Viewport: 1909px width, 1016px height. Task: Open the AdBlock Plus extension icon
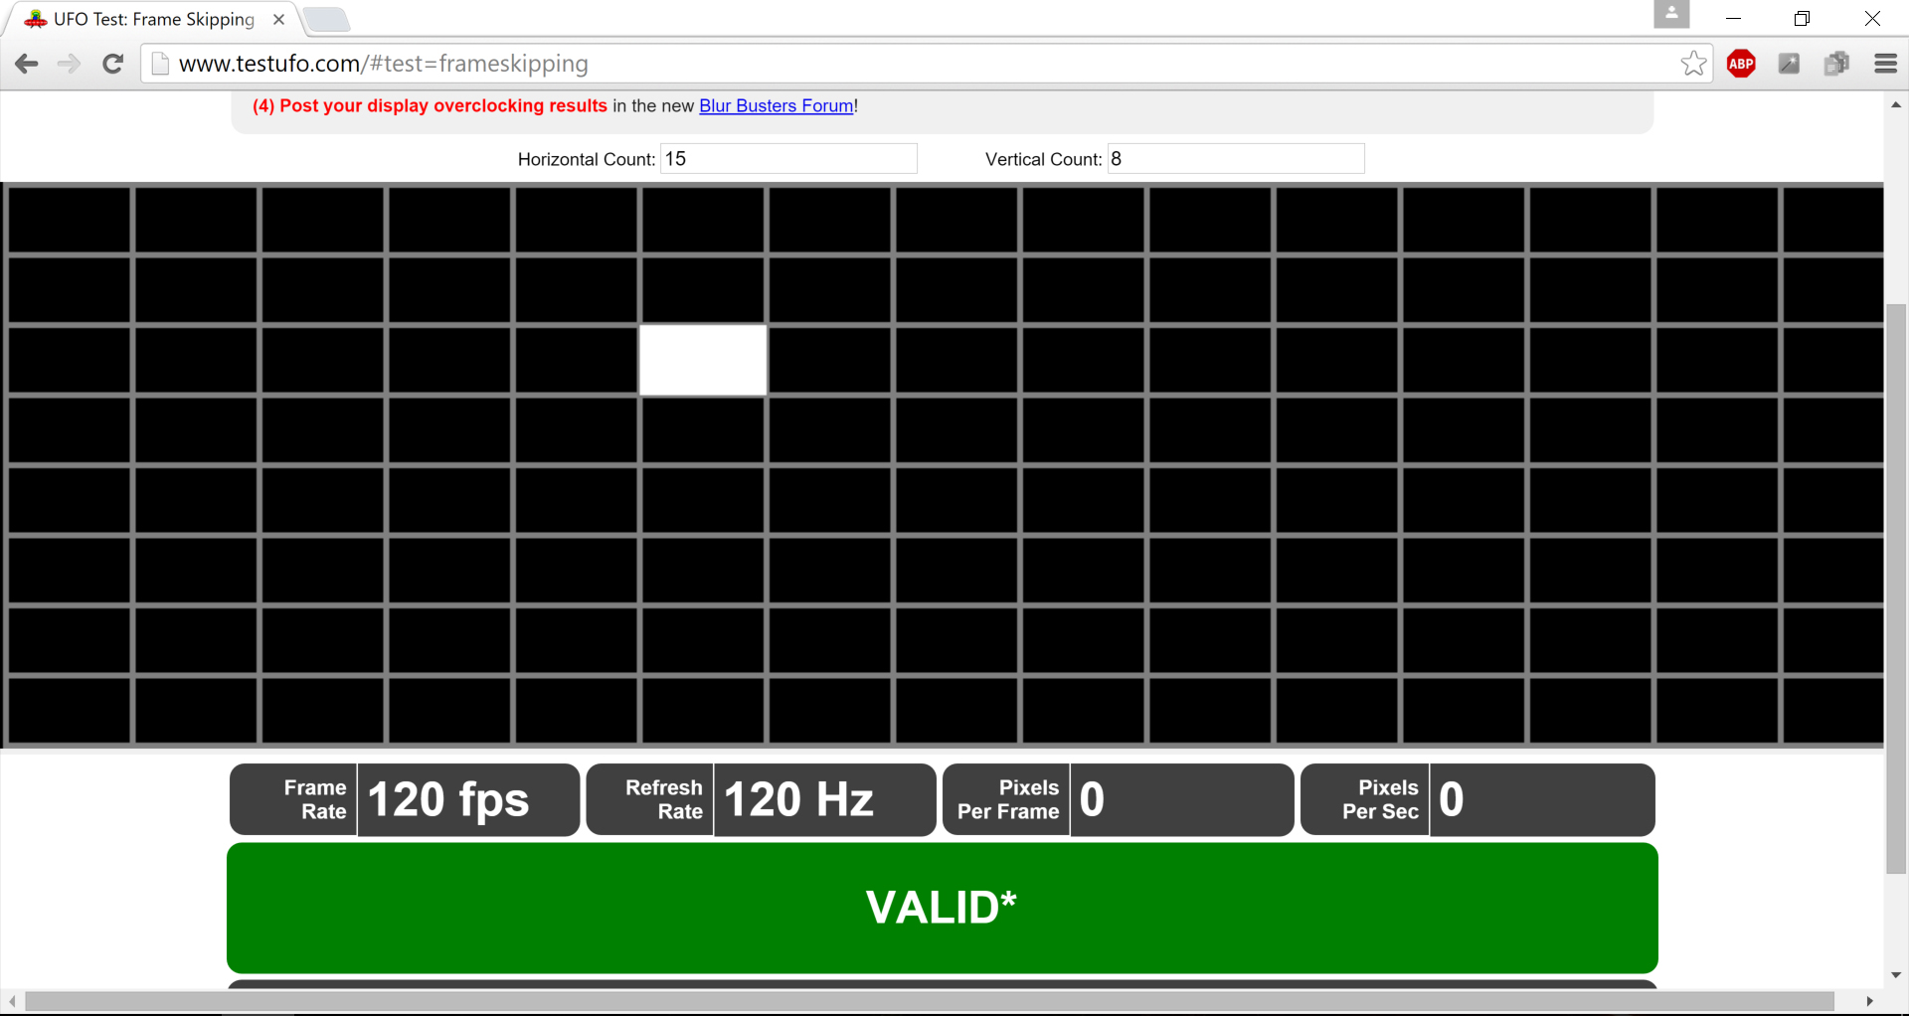1741,64
